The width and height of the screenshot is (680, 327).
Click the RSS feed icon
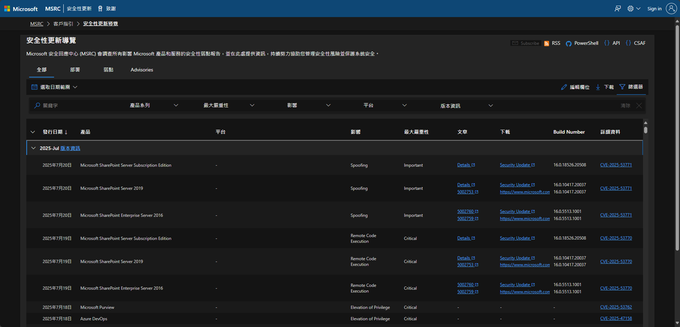pos(547,43)
